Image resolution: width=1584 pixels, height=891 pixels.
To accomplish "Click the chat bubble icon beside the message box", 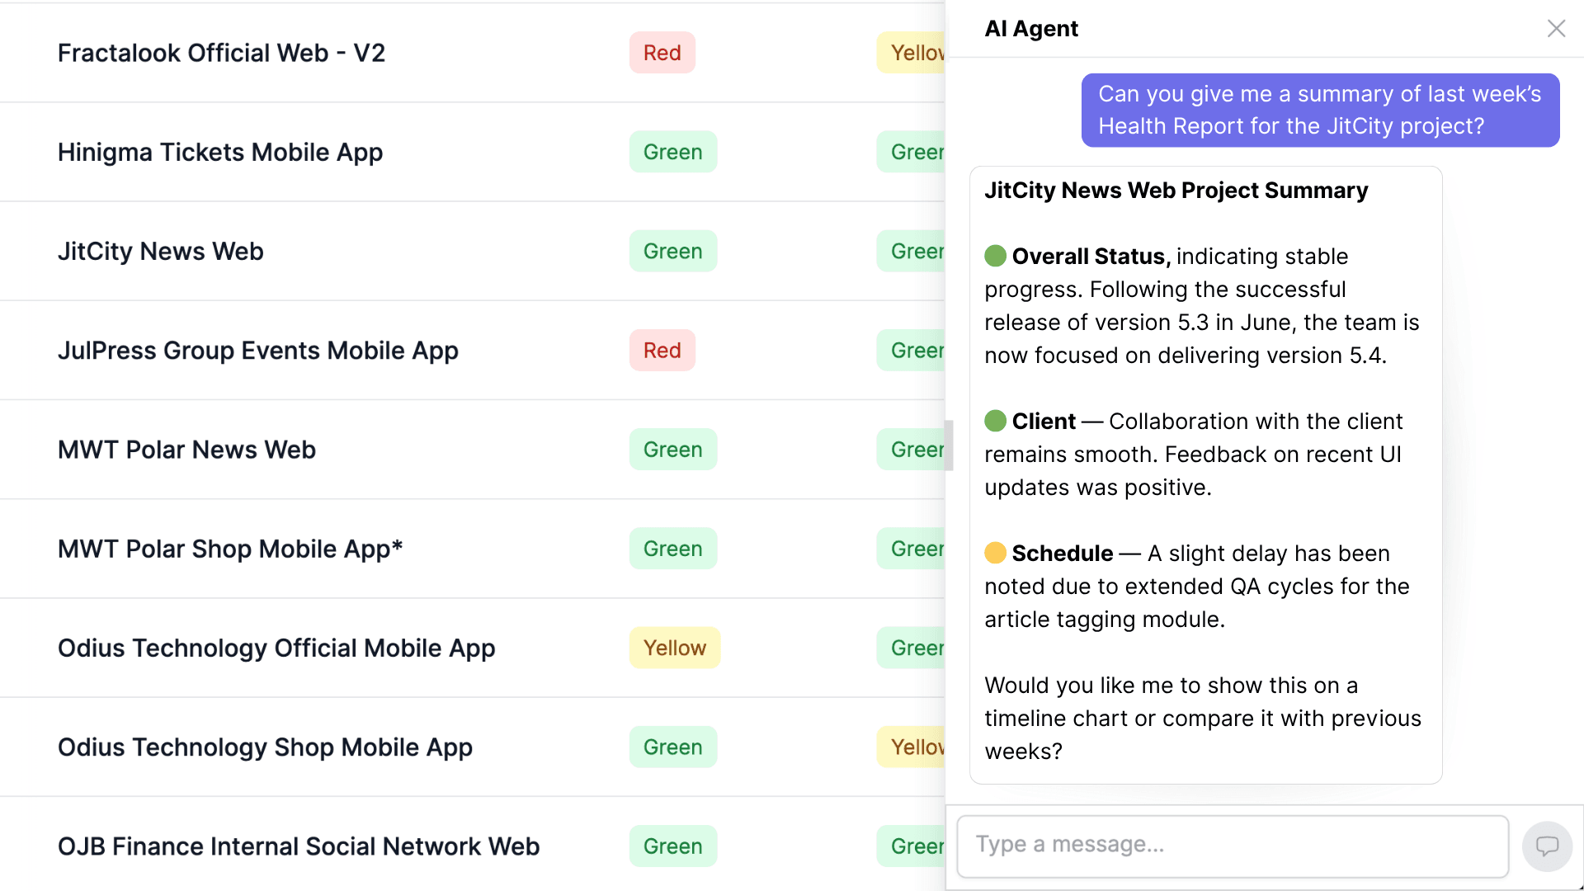I will (1548, 846).
